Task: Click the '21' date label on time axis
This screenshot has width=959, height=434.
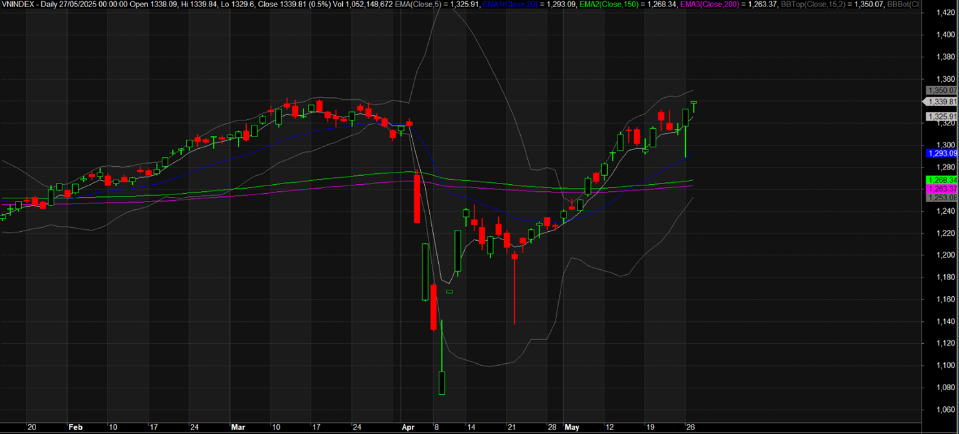Action: [512, 428]
